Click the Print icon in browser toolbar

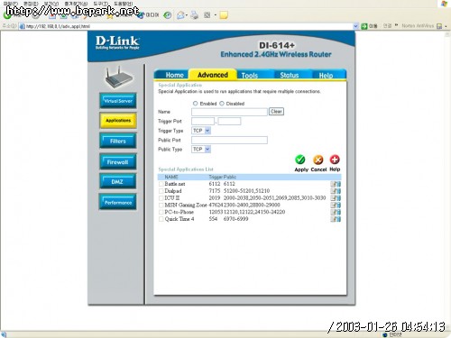195,15
